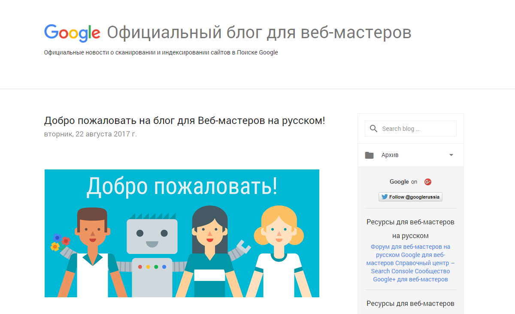The width and height of the screenshot is (515, 314).
Task: Open the post "Добро пожаловать на блог для Веб-мастеров на русском!"
Action: click(185, 121)
